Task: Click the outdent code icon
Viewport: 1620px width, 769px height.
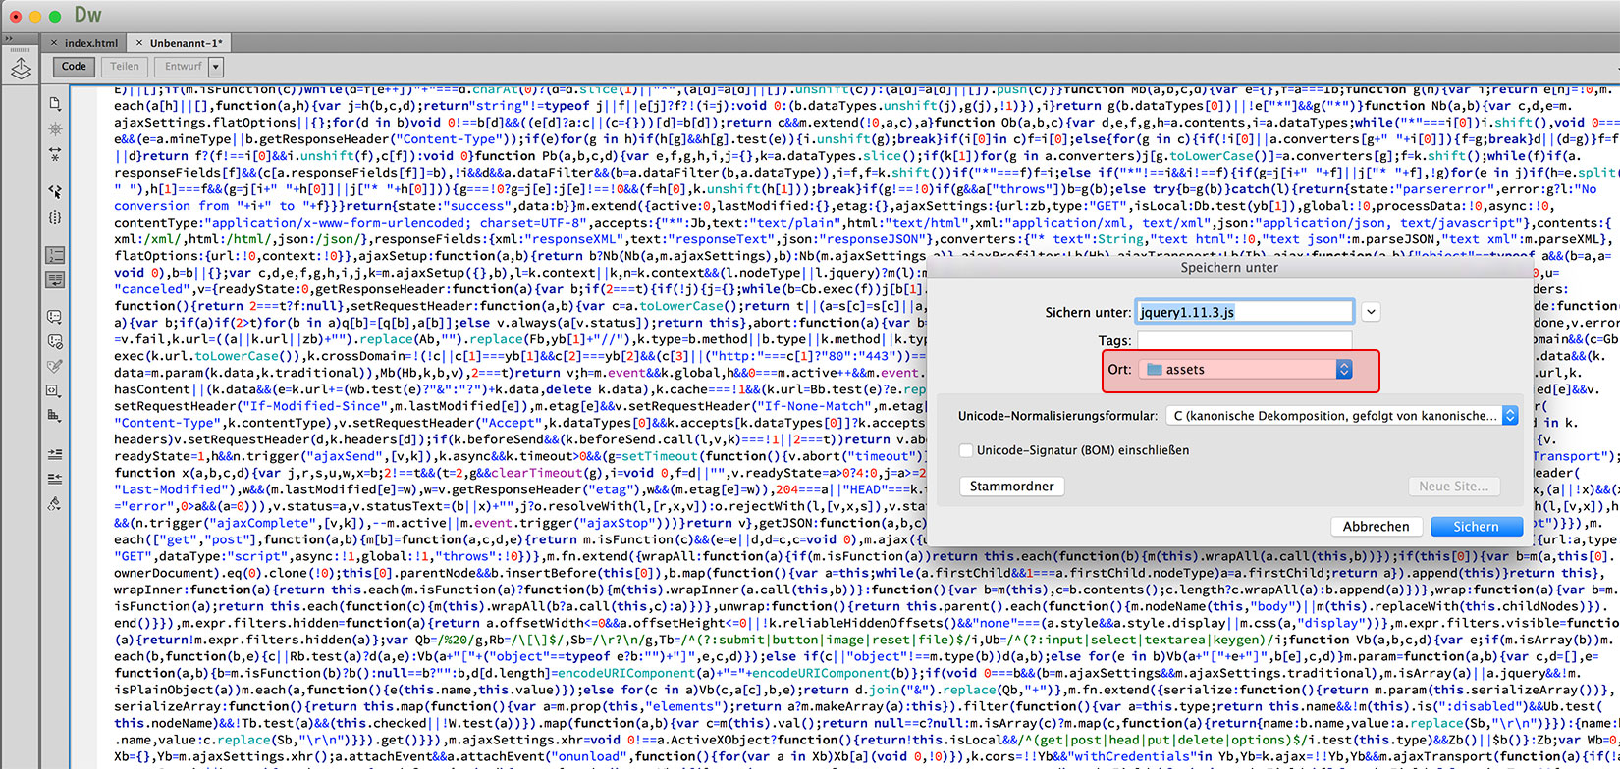Action: (55, 479)
